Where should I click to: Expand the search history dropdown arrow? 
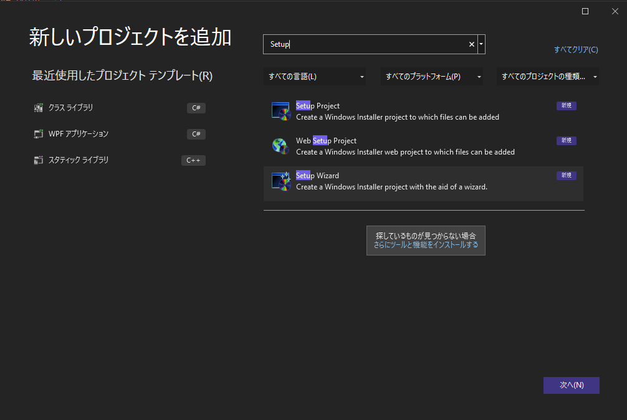tap(481, 44)
